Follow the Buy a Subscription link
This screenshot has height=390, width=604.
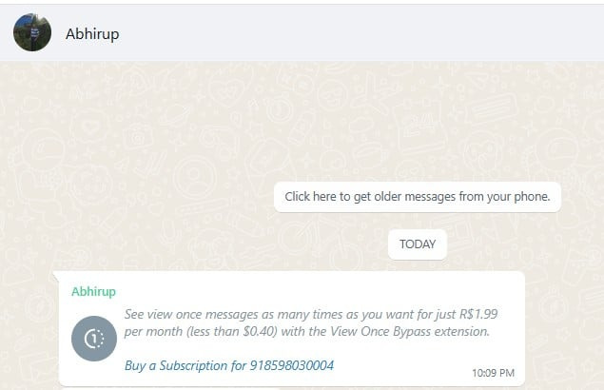click(229, 365)
